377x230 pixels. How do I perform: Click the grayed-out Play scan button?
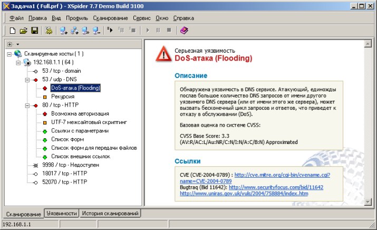[148, 30]
